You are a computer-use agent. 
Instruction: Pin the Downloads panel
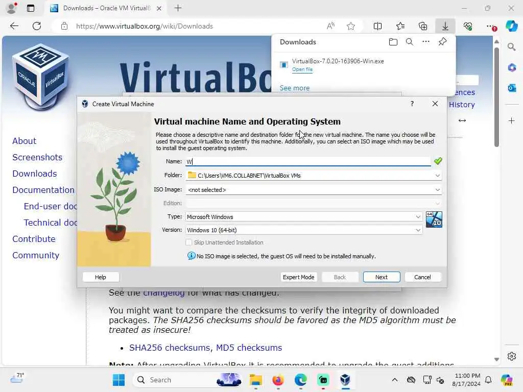click(443, 42)
